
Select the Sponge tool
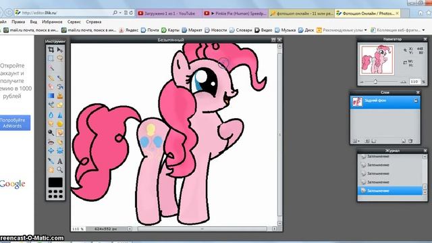pyautogui.click(x=60, y=124)
